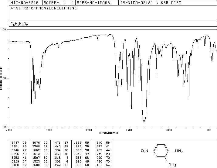Click transmittance value 86 beside 1384
The width and height of the screenshot is (217, 168).
click(x=66, y=150)
